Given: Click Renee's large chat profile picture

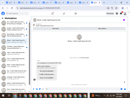Looking at the screenshot, I should 79,37.
